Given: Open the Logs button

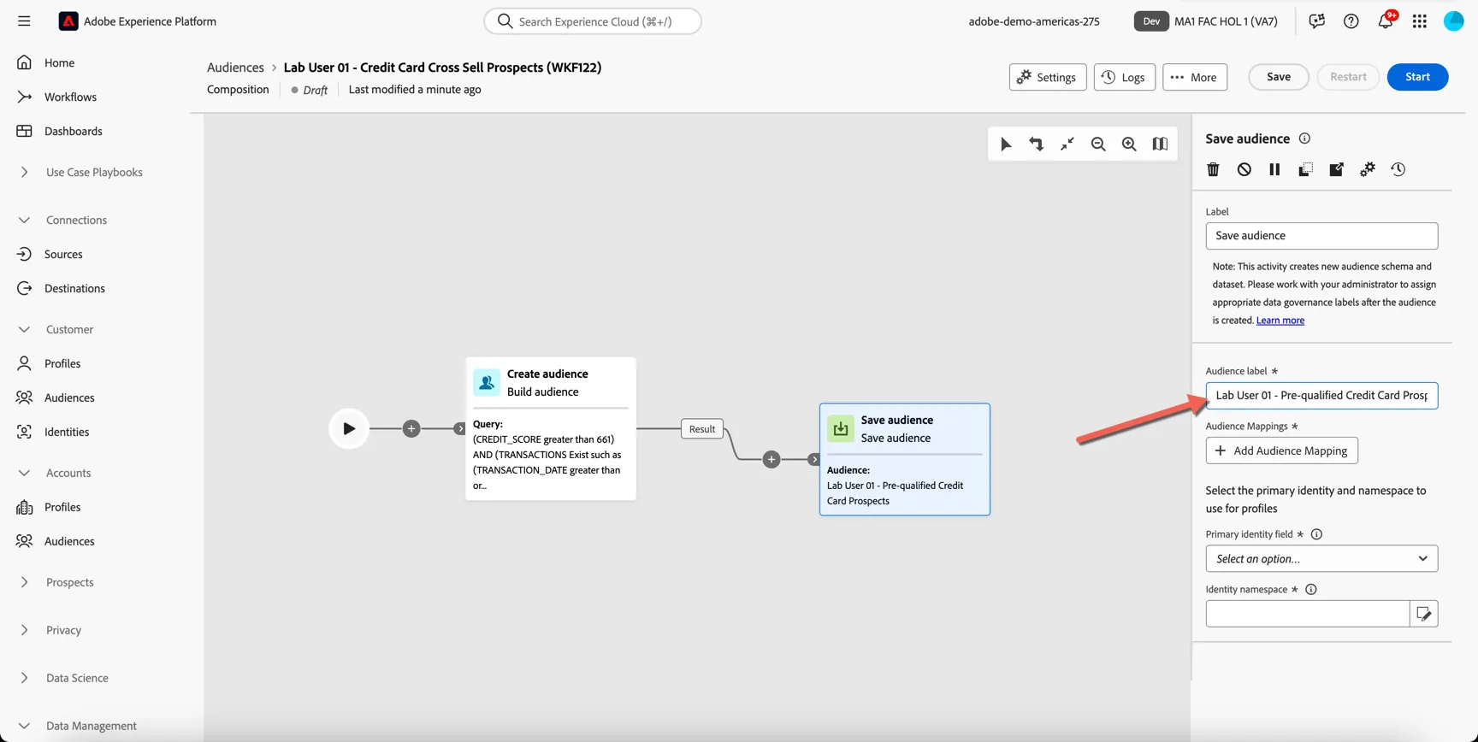Looking at the screenshot, I should point(1124,77).
